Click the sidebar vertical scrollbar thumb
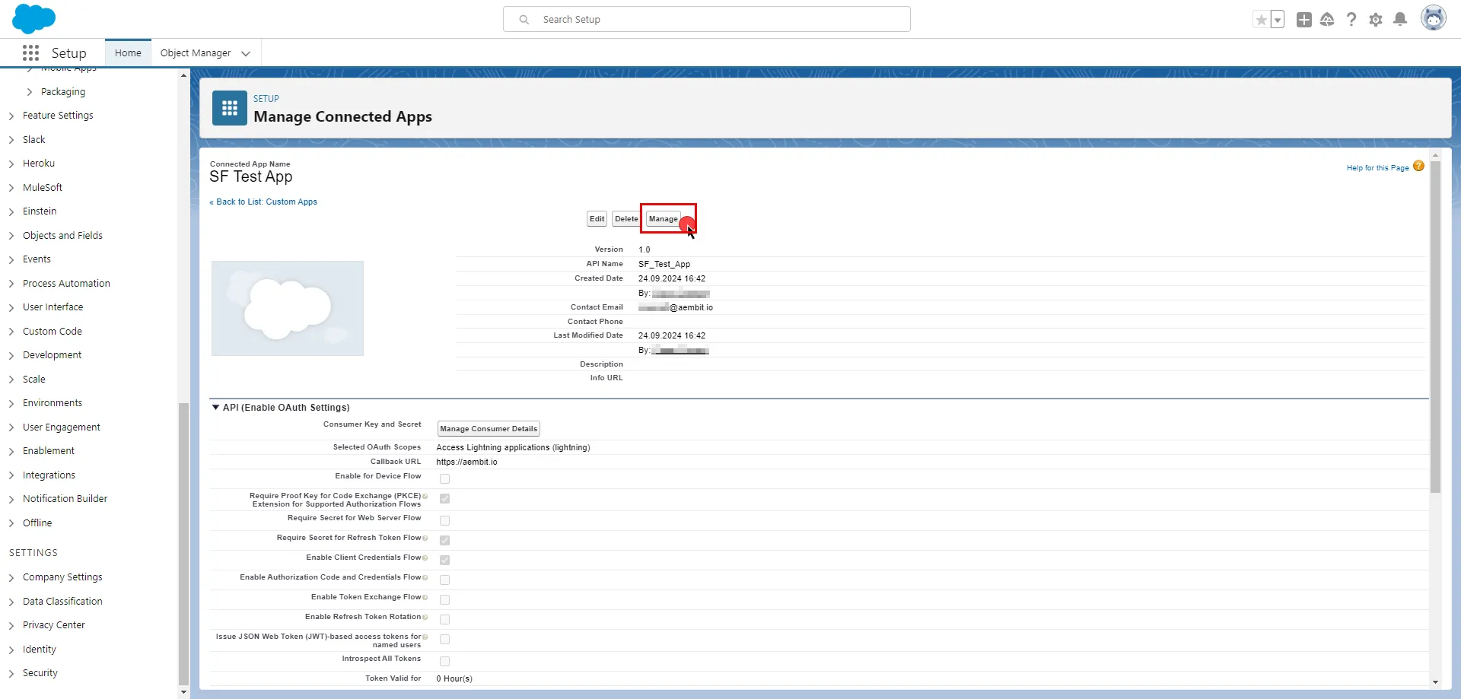The height and width of the screenshot is (699, 1461). (183, 544)
